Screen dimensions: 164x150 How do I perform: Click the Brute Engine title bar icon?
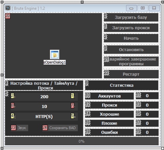(8, 8)
